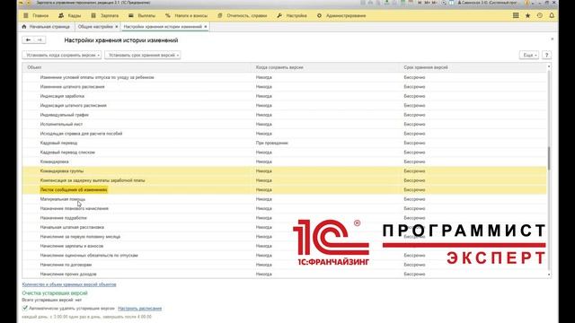Open Количество и объем хранимых версий link

[x=69, y=284]
